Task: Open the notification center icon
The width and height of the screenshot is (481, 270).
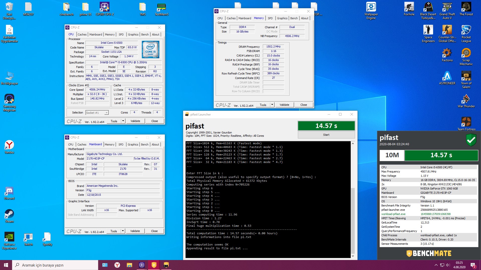Action: tap(473, 265)
